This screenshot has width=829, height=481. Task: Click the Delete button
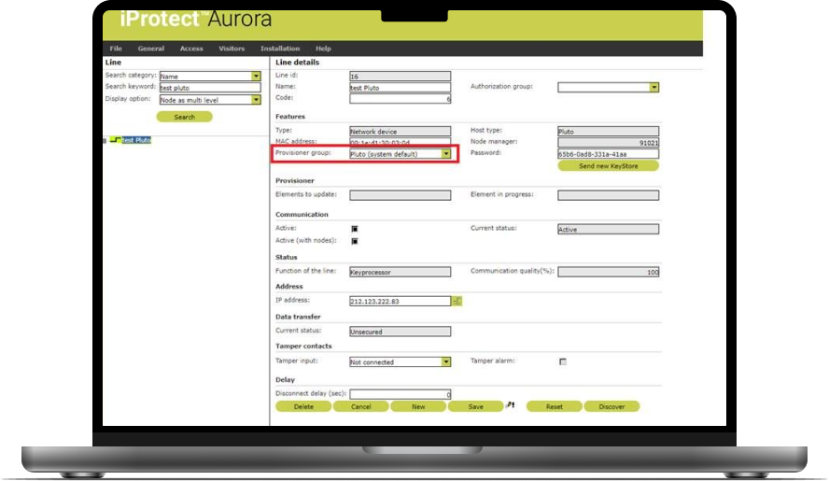[x=303, y=406]
